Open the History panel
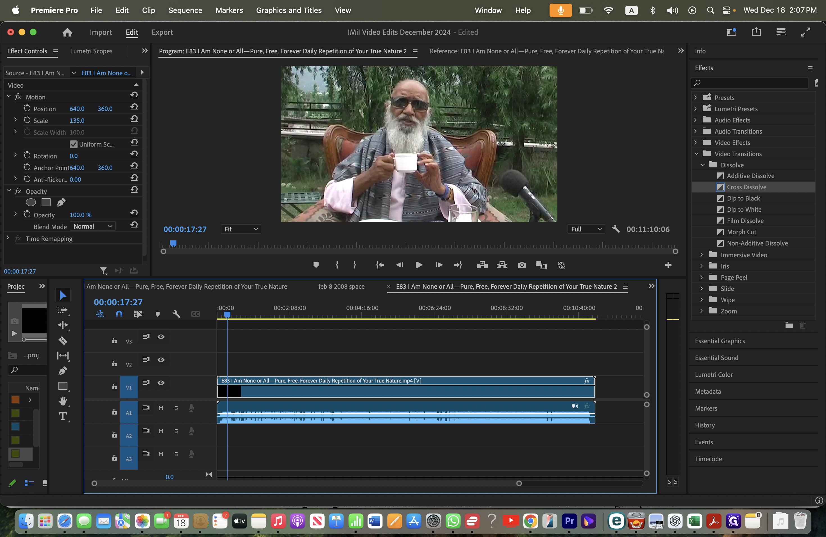826x537 pixels. click(705, 425)
